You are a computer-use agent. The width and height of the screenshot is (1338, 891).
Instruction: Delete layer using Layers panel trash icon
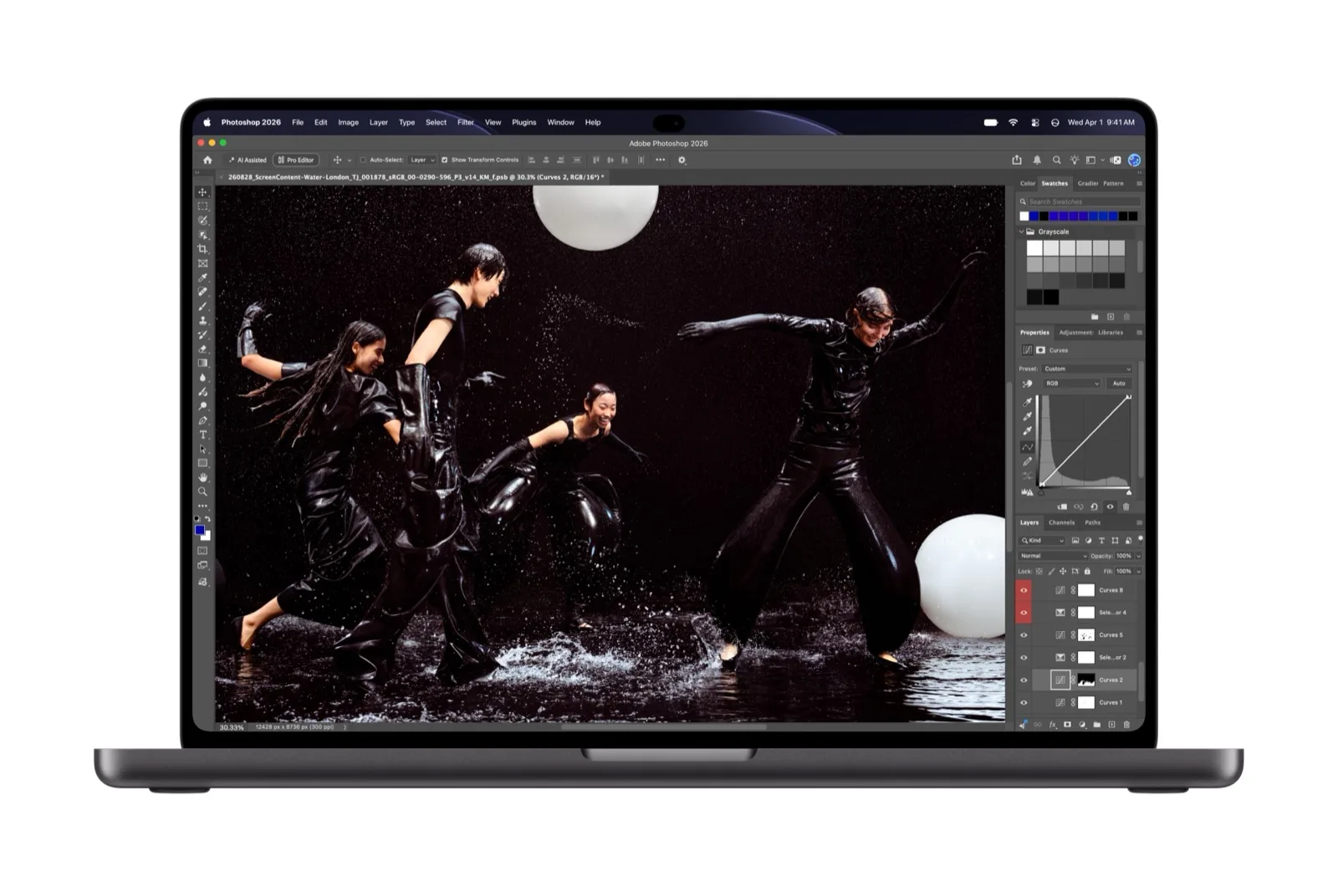pyautogui.click(x=1126, y=725)
